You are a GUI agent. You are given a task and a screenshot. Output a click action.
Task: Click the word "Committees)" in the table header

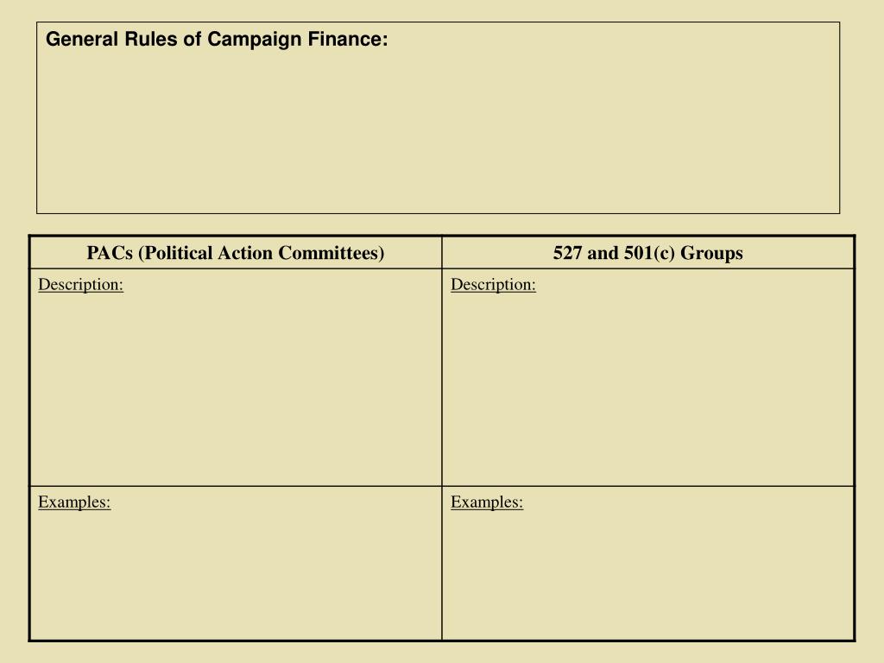tap(331, 253)
